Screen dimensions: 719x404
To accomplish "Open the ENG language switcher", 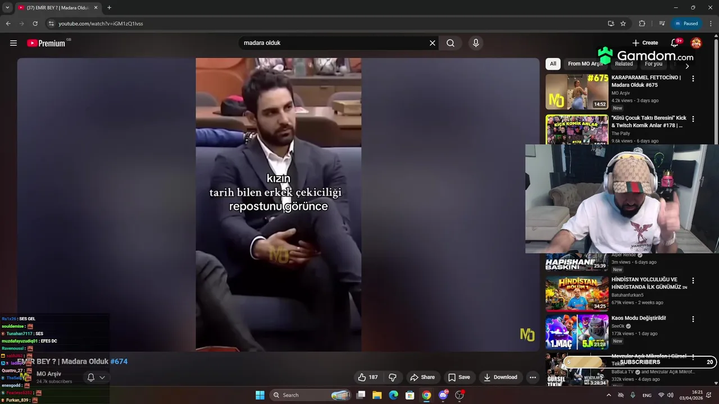I will tap(647, 395).
